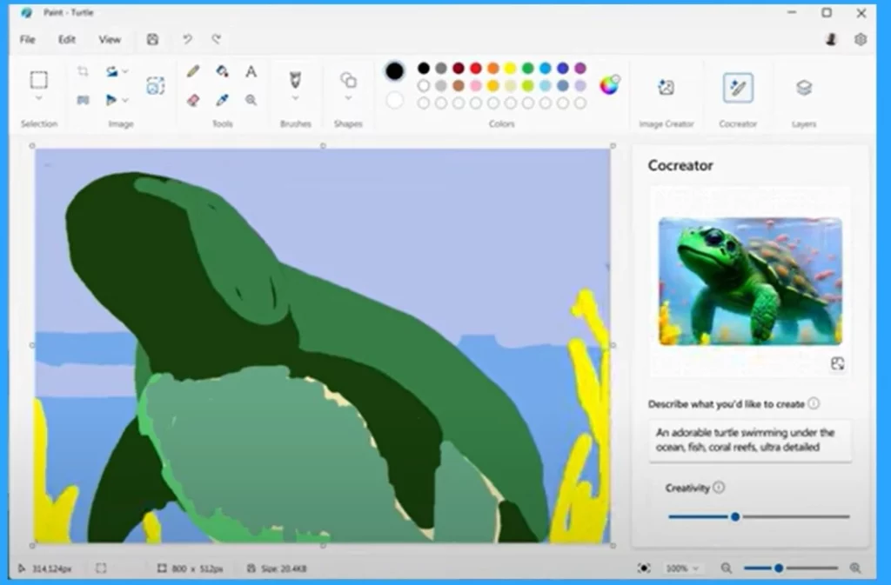
Task: Expand the Shapes gallery dropdown
Action: point(348,99)
